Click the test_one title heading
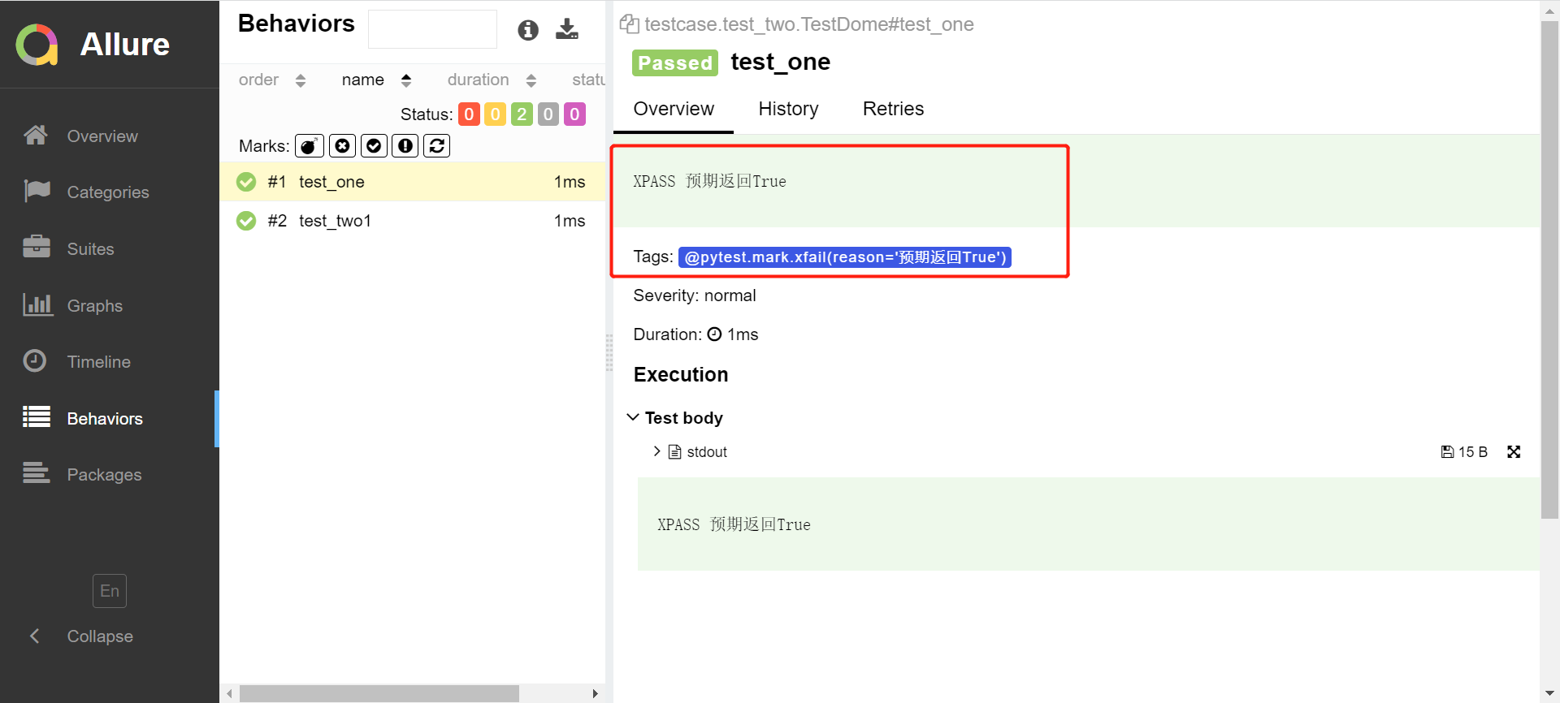1560x703 pixels. click(780, 62)
